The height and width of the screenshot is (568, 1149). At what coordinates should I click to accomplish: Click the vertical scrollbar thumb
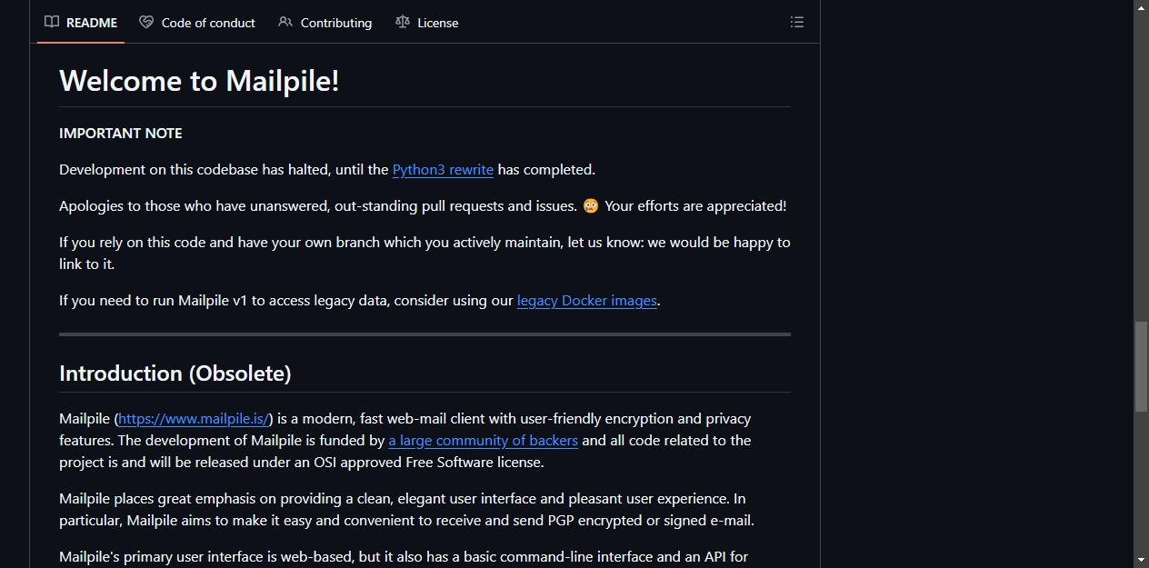click(1141, 366)
